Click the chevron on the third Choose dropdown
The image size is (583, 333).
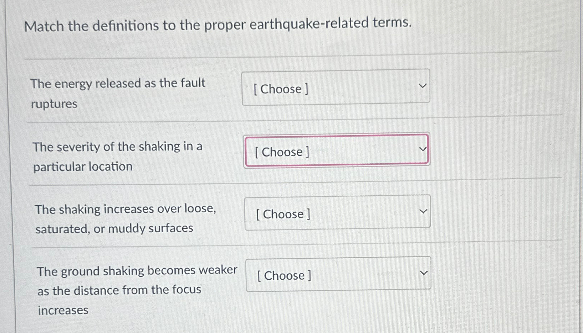(x=423, y=211)
